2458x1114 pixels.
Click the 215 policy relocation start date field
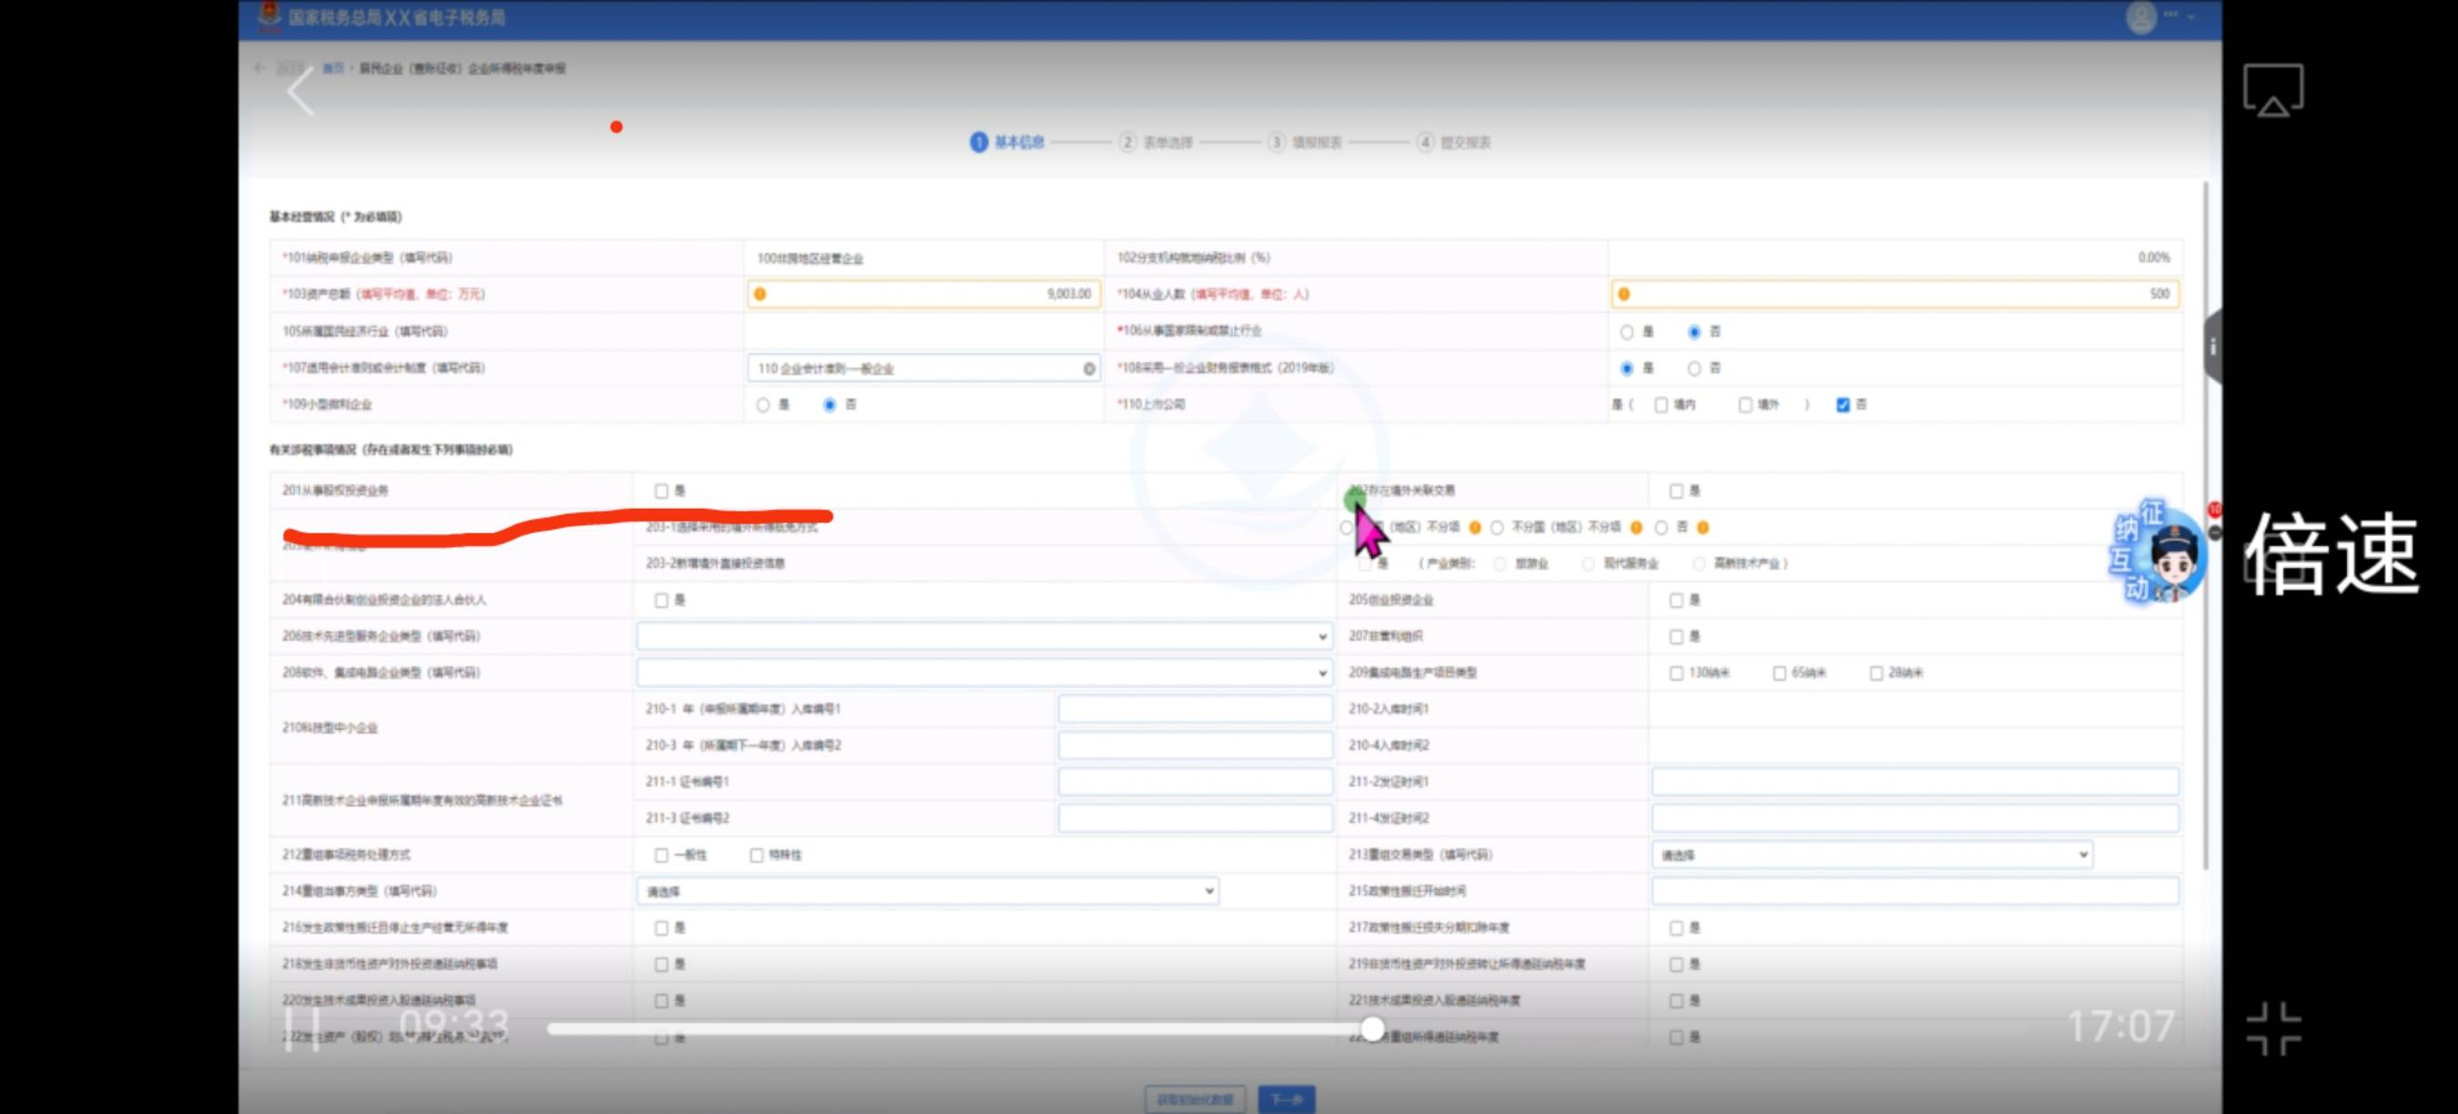1915,892
